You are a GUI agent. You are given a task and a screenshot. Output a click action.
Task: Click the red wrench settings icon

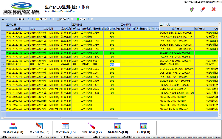pos(203,9)
